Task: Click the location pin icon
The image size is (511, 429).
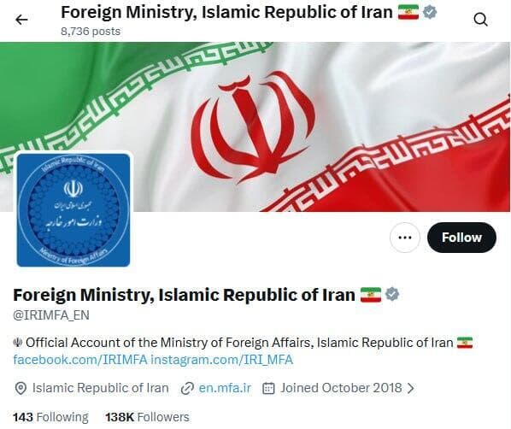Action: (21, 388)
